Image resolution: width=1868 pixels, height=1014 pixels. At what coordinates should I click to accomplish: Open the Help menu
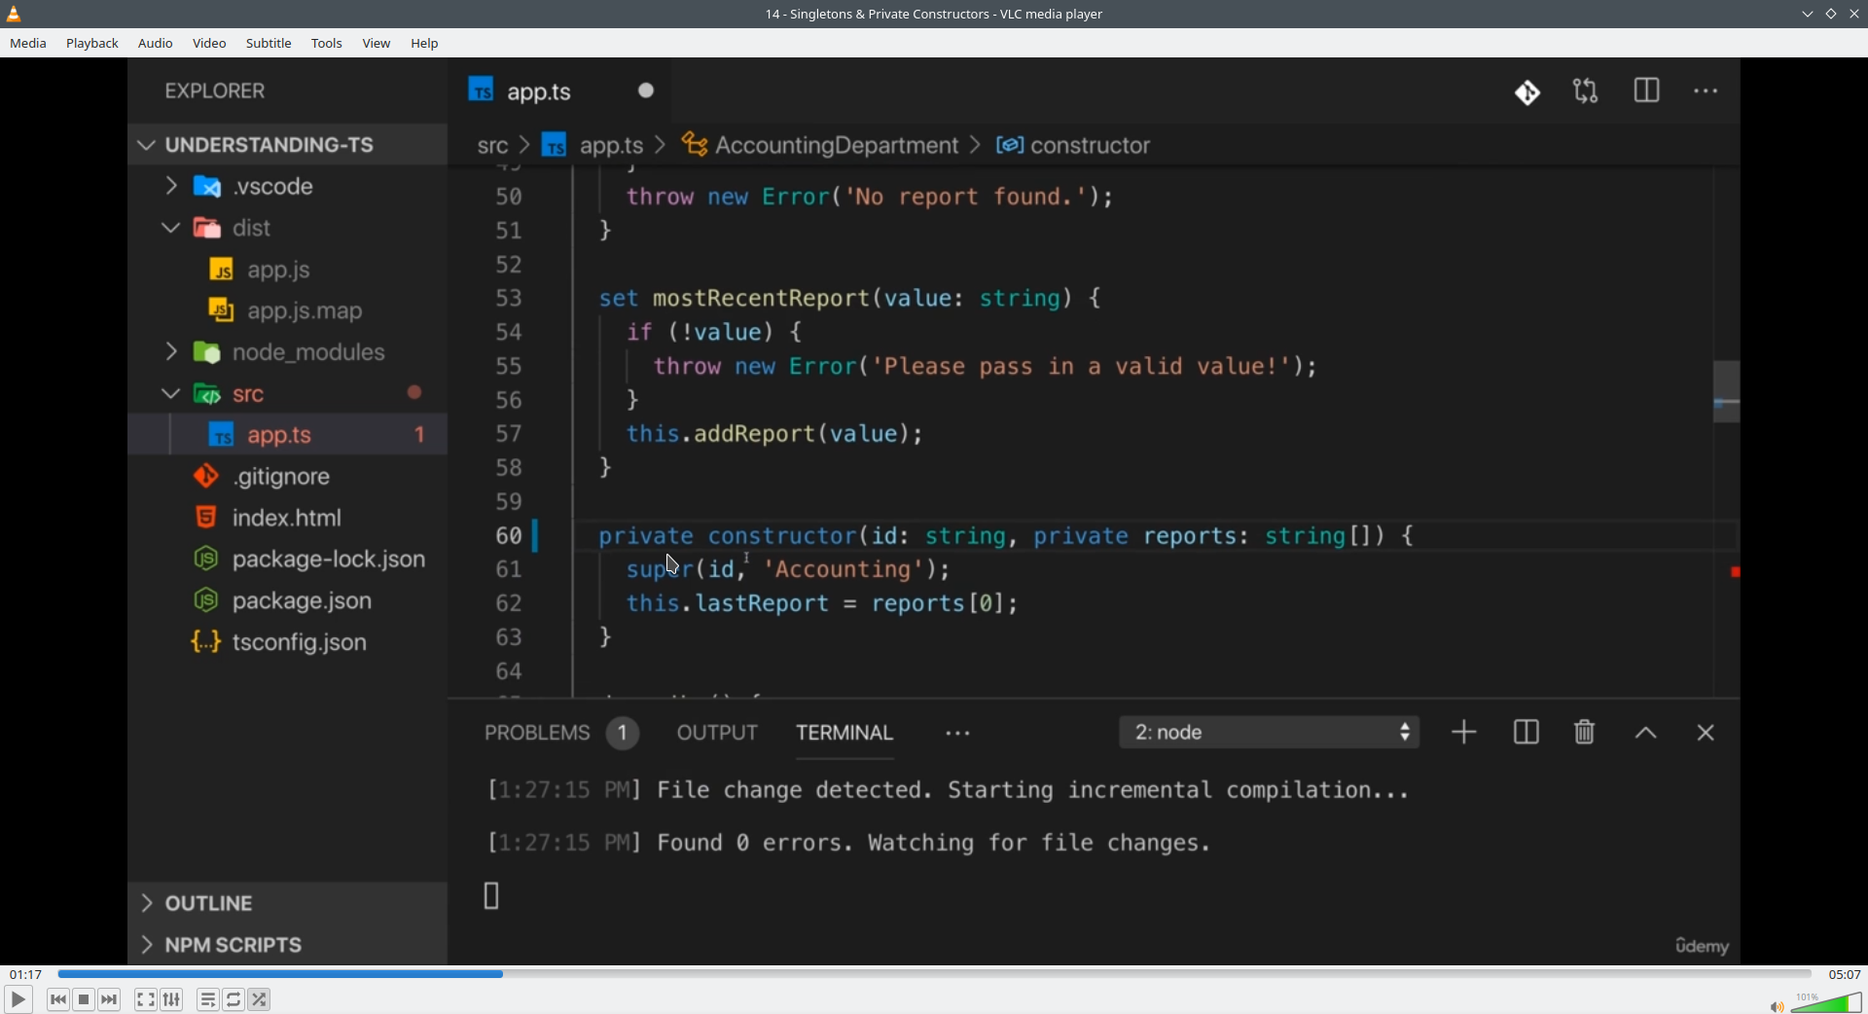click(x=425, y=44)
